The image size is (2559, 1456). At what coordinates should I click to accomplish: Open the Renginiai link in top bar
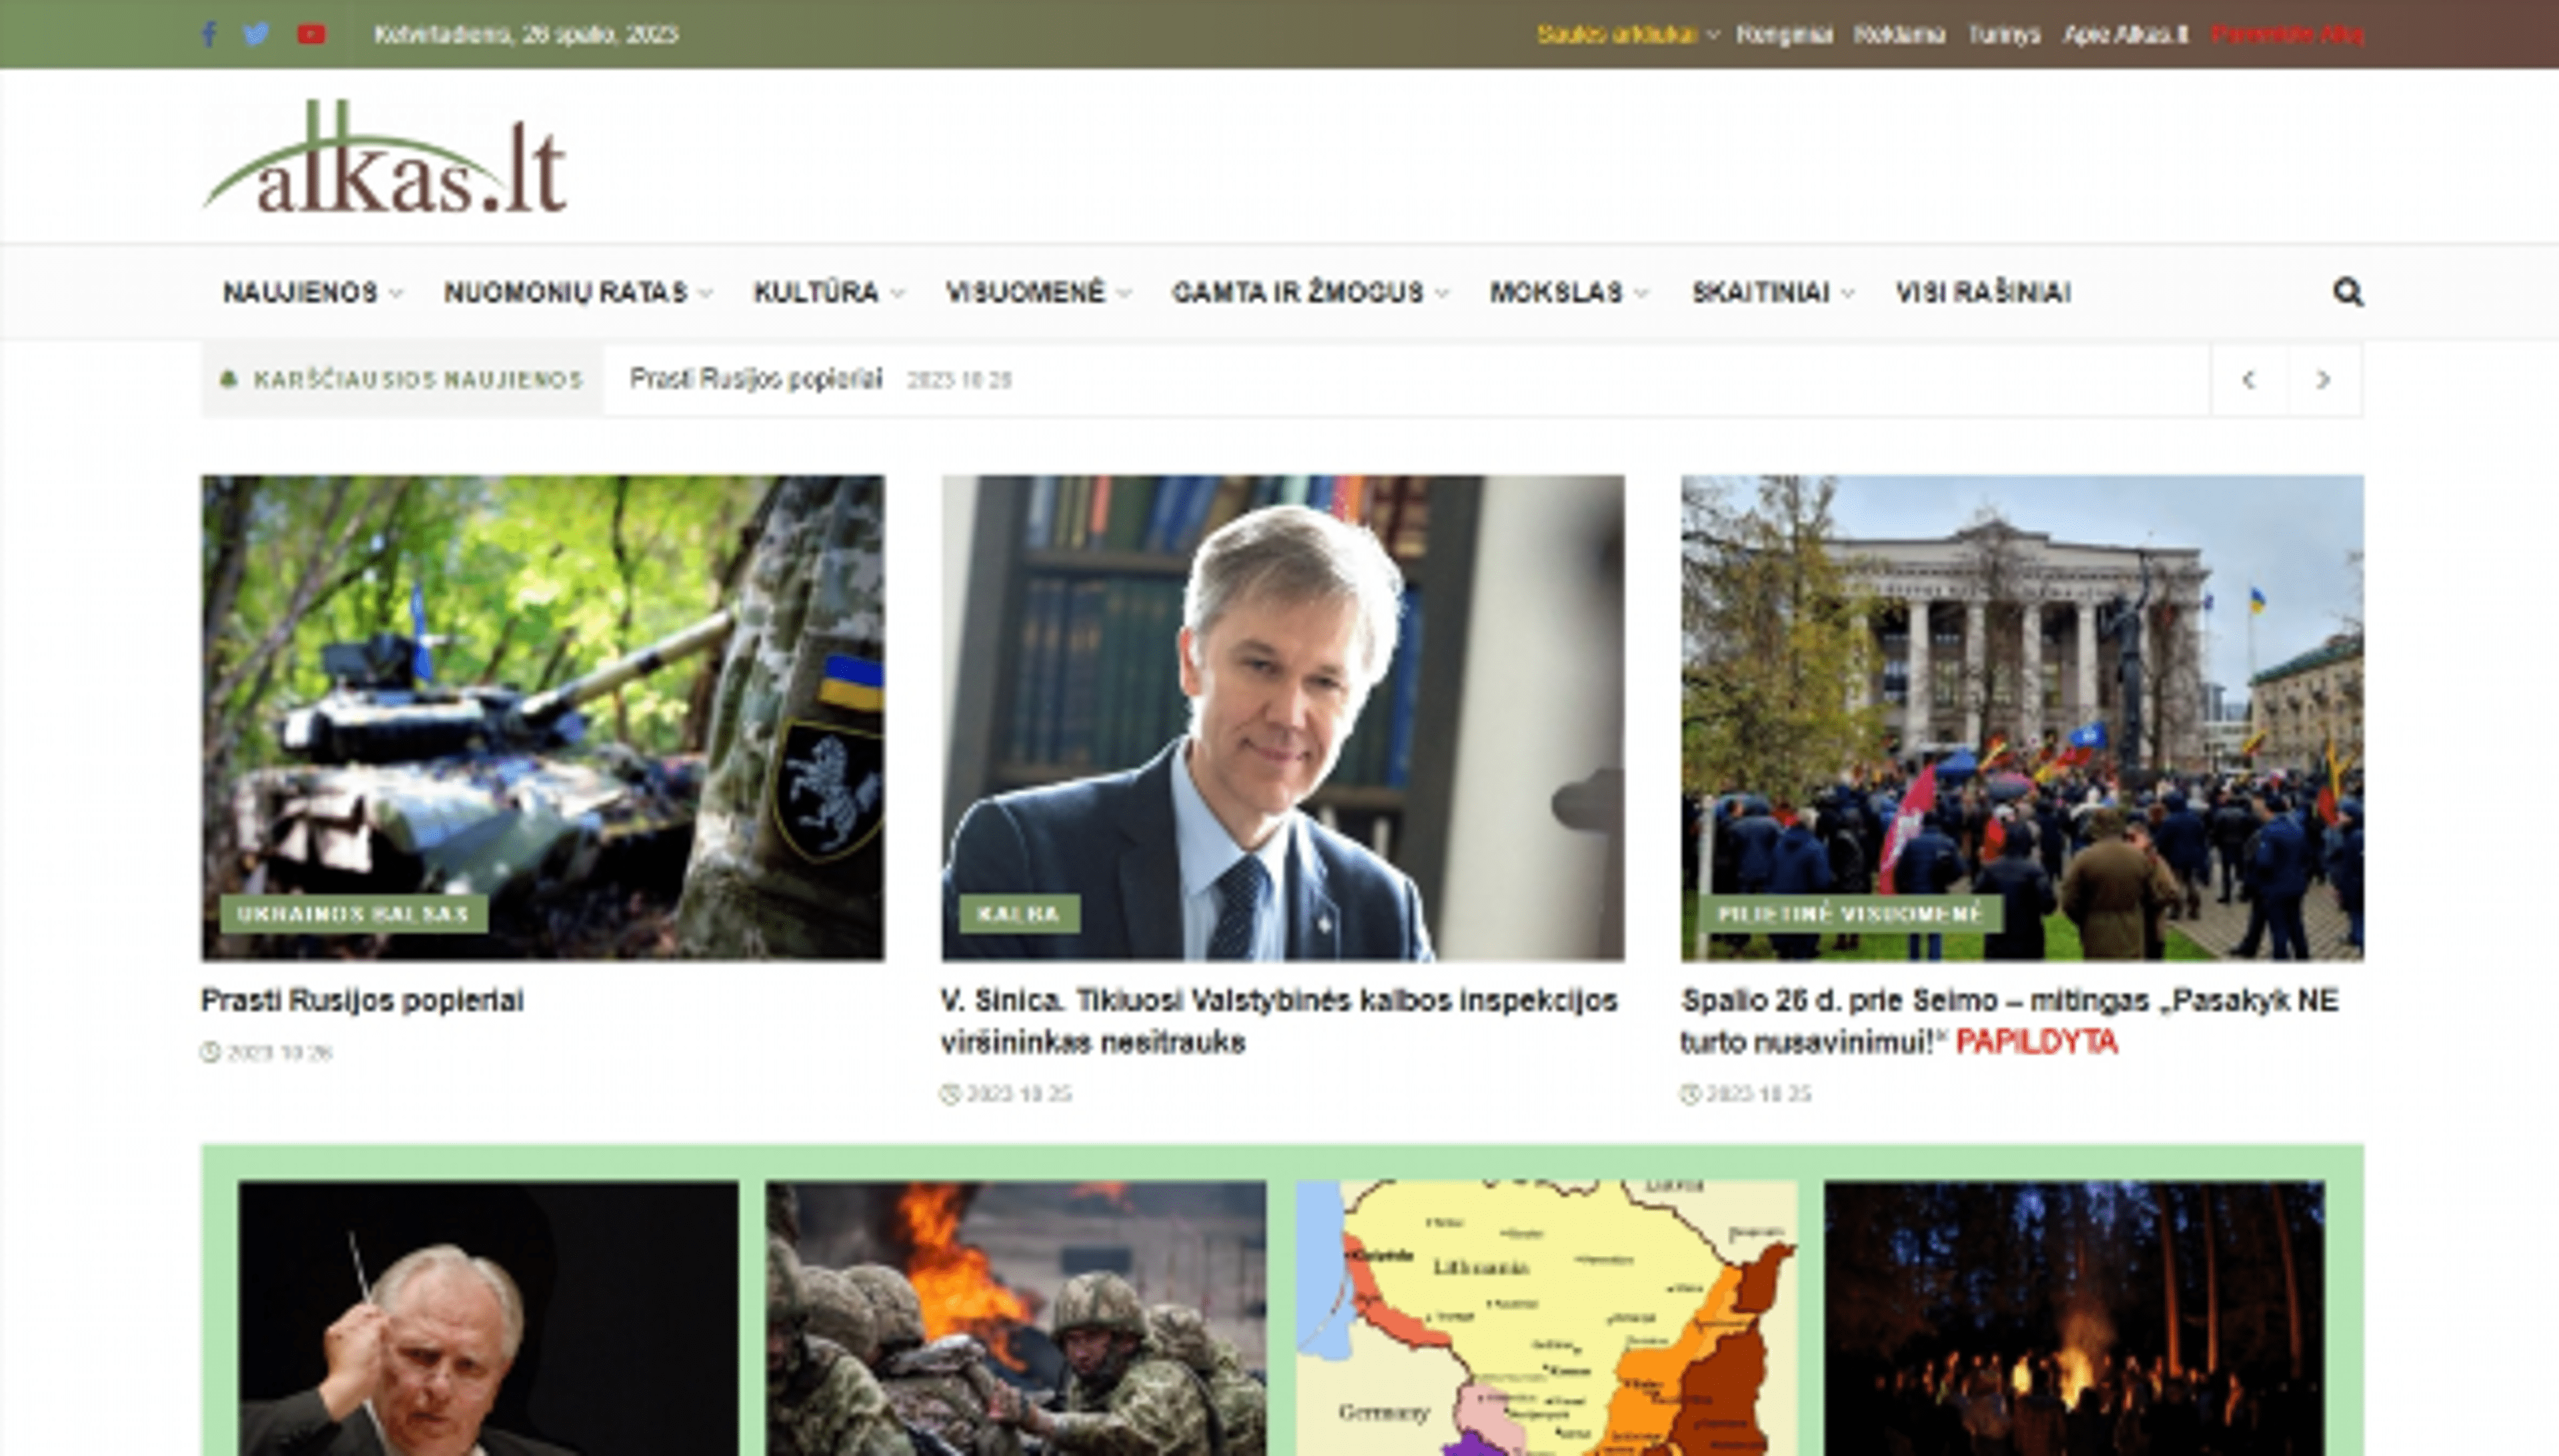(1784, 35)
